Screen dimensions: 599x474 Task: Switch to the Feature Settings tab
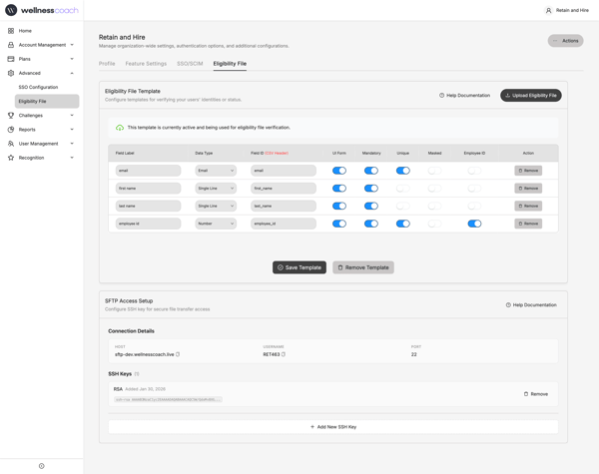click(146, 64)
